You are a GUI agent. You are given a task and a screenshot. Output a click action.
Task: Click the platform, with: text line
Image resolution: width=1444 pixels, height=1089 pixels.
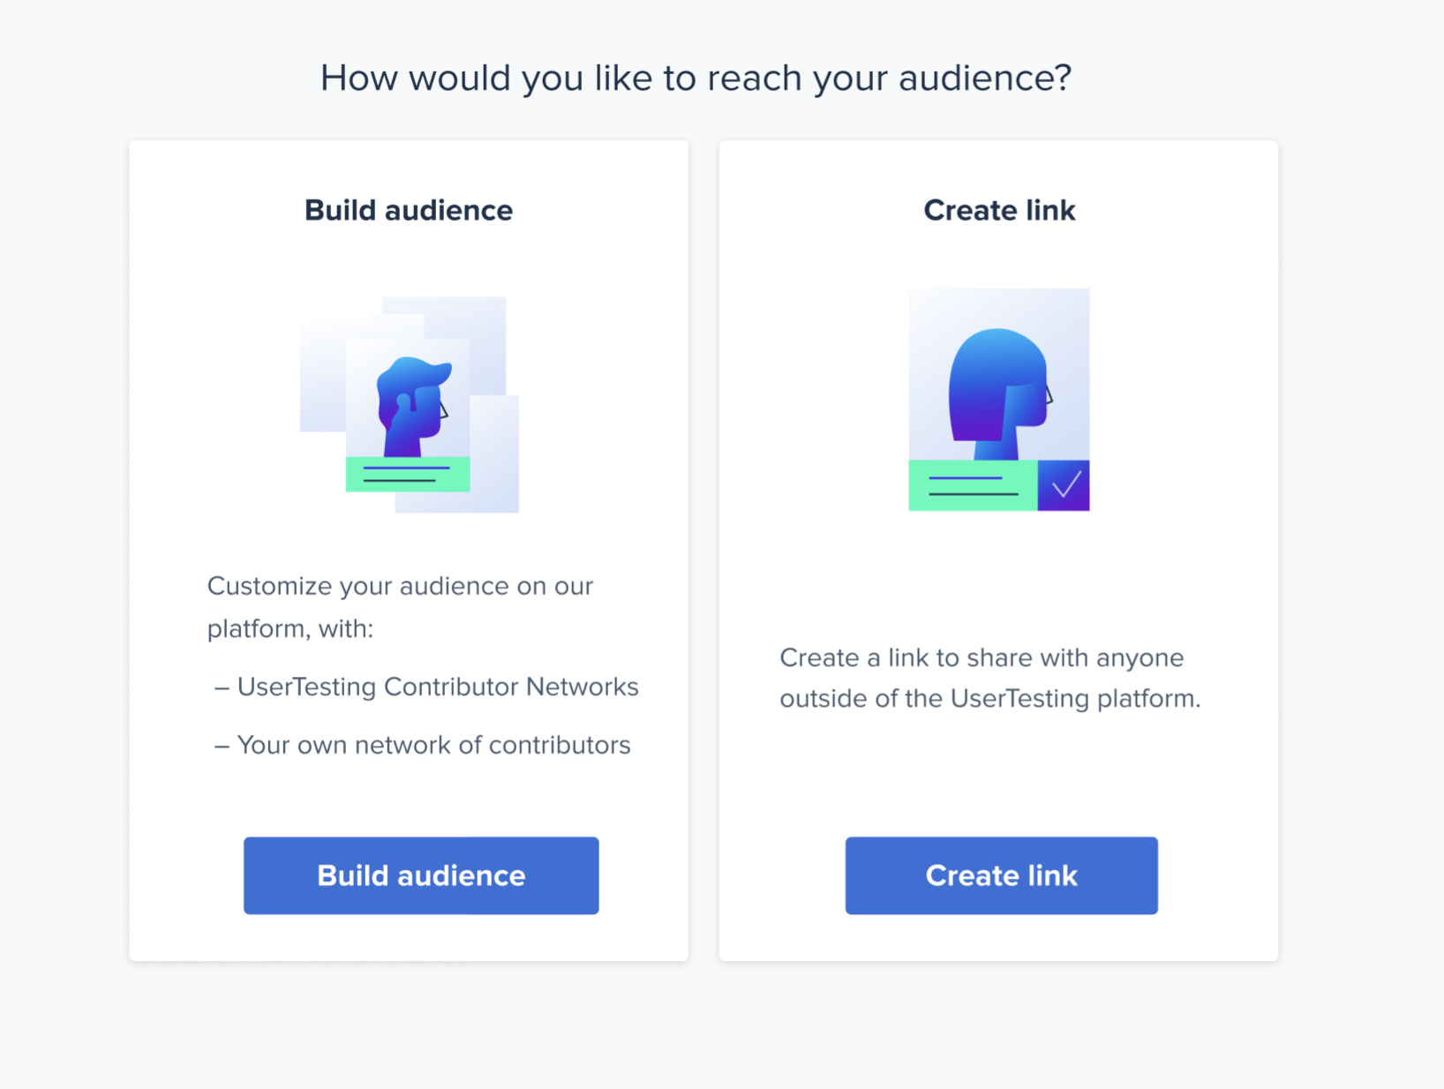click(x=290, y=628)
